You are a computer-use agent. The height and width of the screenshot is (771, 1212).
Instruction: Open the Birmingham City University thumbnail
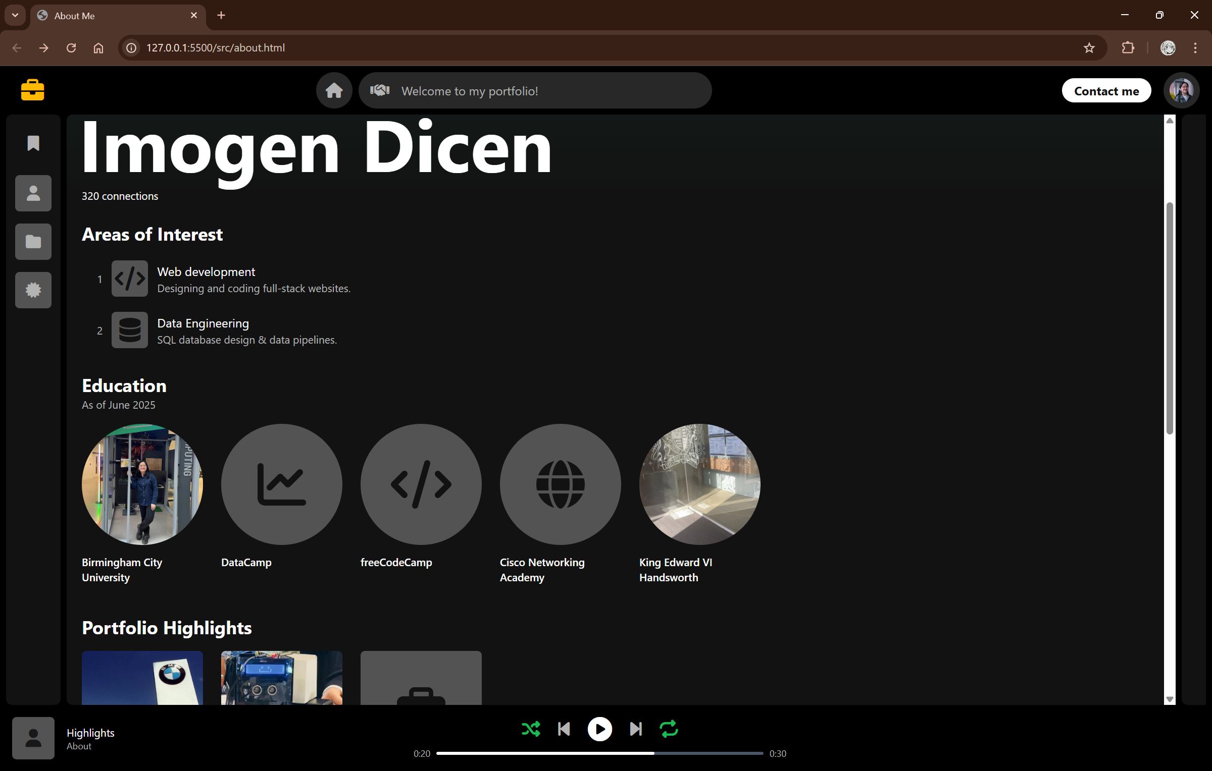pyautogui.click(x=142, y=484)
